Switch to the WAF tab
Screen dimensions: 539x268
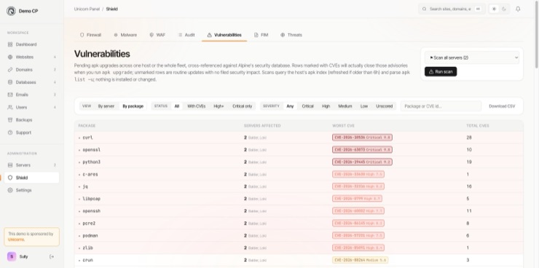point(157,35)
